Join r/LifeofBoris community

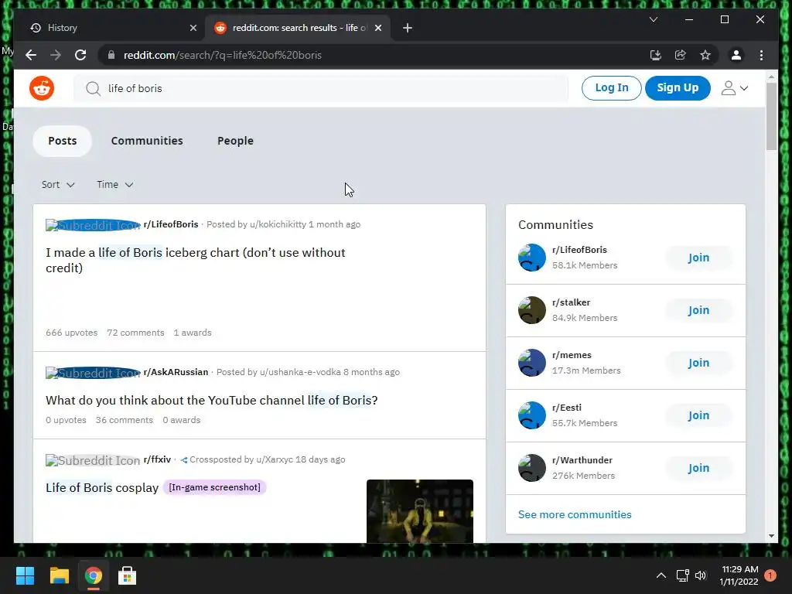(x=698, y=258)
